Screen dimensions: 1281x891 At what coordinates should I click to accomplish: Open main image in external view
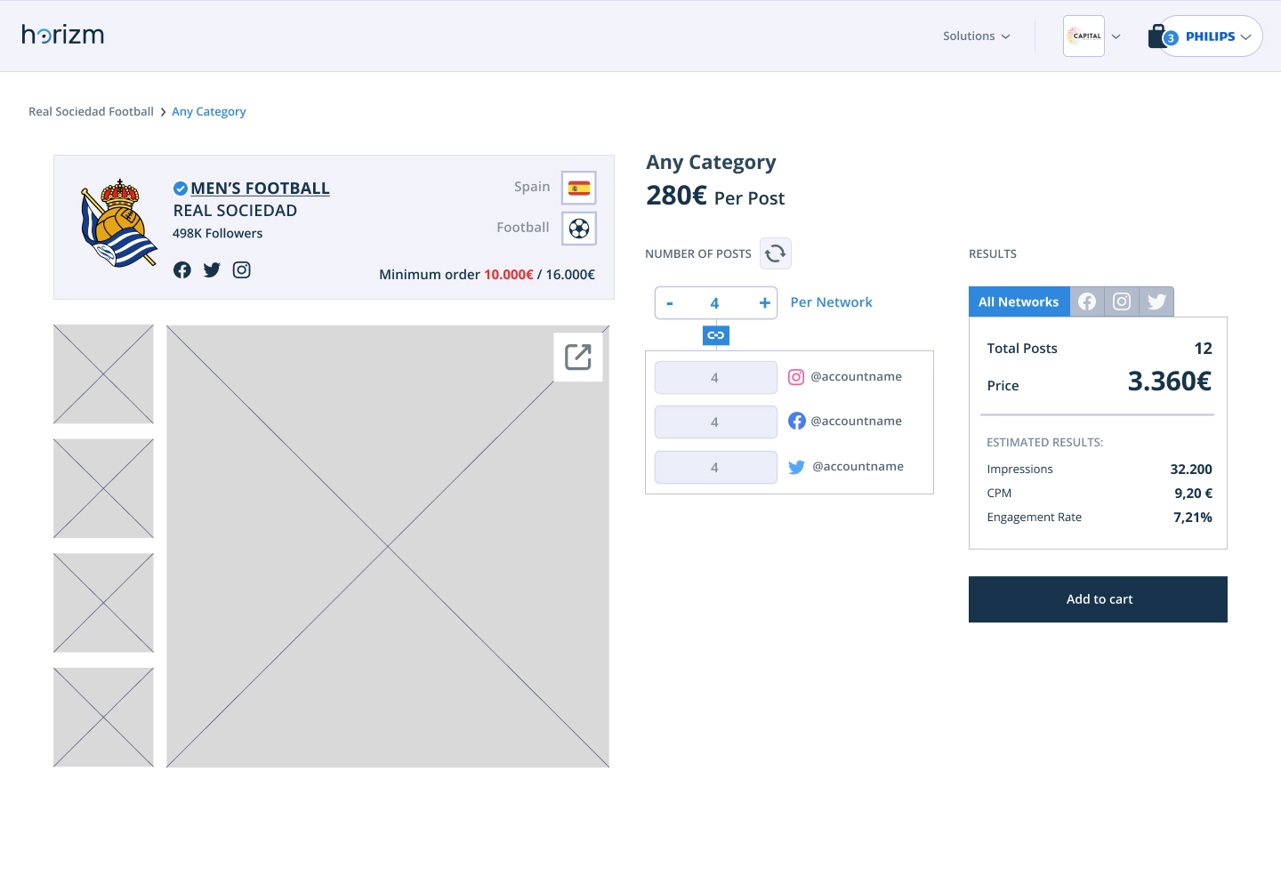point(578,357)
